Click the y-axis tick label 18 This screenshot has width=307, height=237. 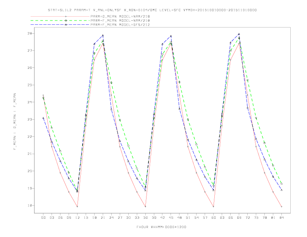30,206
